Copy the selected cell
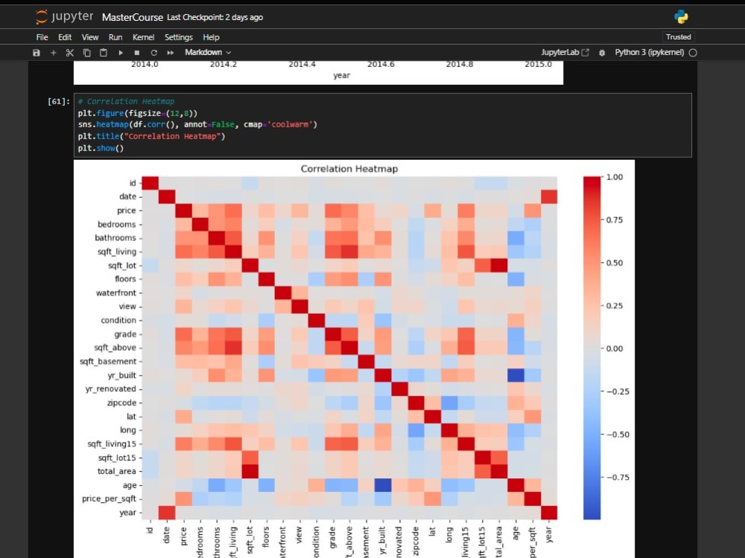 click(87, 53)
